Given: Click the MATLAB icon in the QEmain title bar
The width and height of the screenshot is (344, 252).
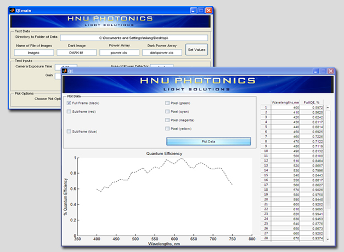Looking at the screenshot, I should point(12,10).
